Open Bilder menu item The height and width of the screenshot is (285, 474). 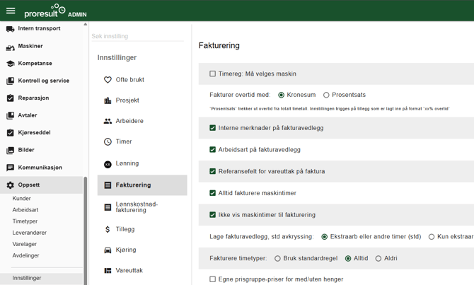pyautogui.click(x=41, y=150)
